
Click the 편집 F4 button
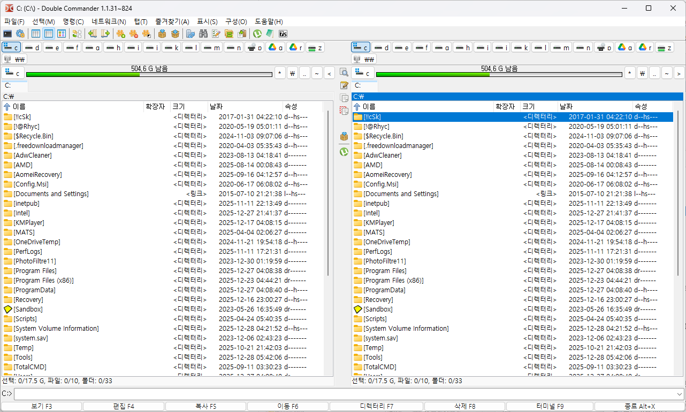tap(124, 406)
